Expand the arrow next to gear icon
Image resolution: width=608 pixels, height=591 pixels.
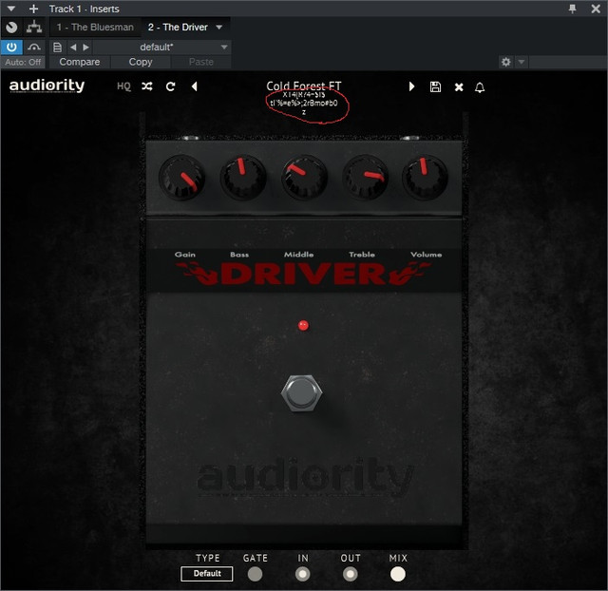522,62
